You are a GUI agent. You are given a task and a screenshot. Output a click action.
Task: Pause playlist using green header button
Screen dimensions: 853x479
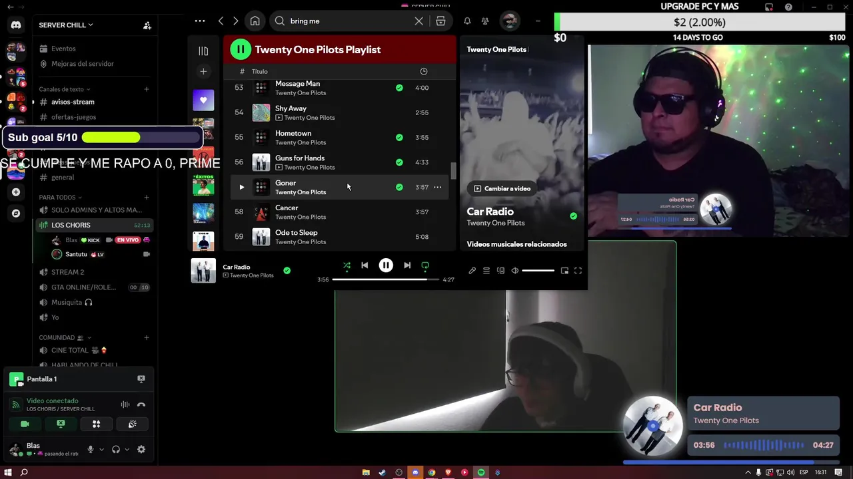(x=240, y=49)
